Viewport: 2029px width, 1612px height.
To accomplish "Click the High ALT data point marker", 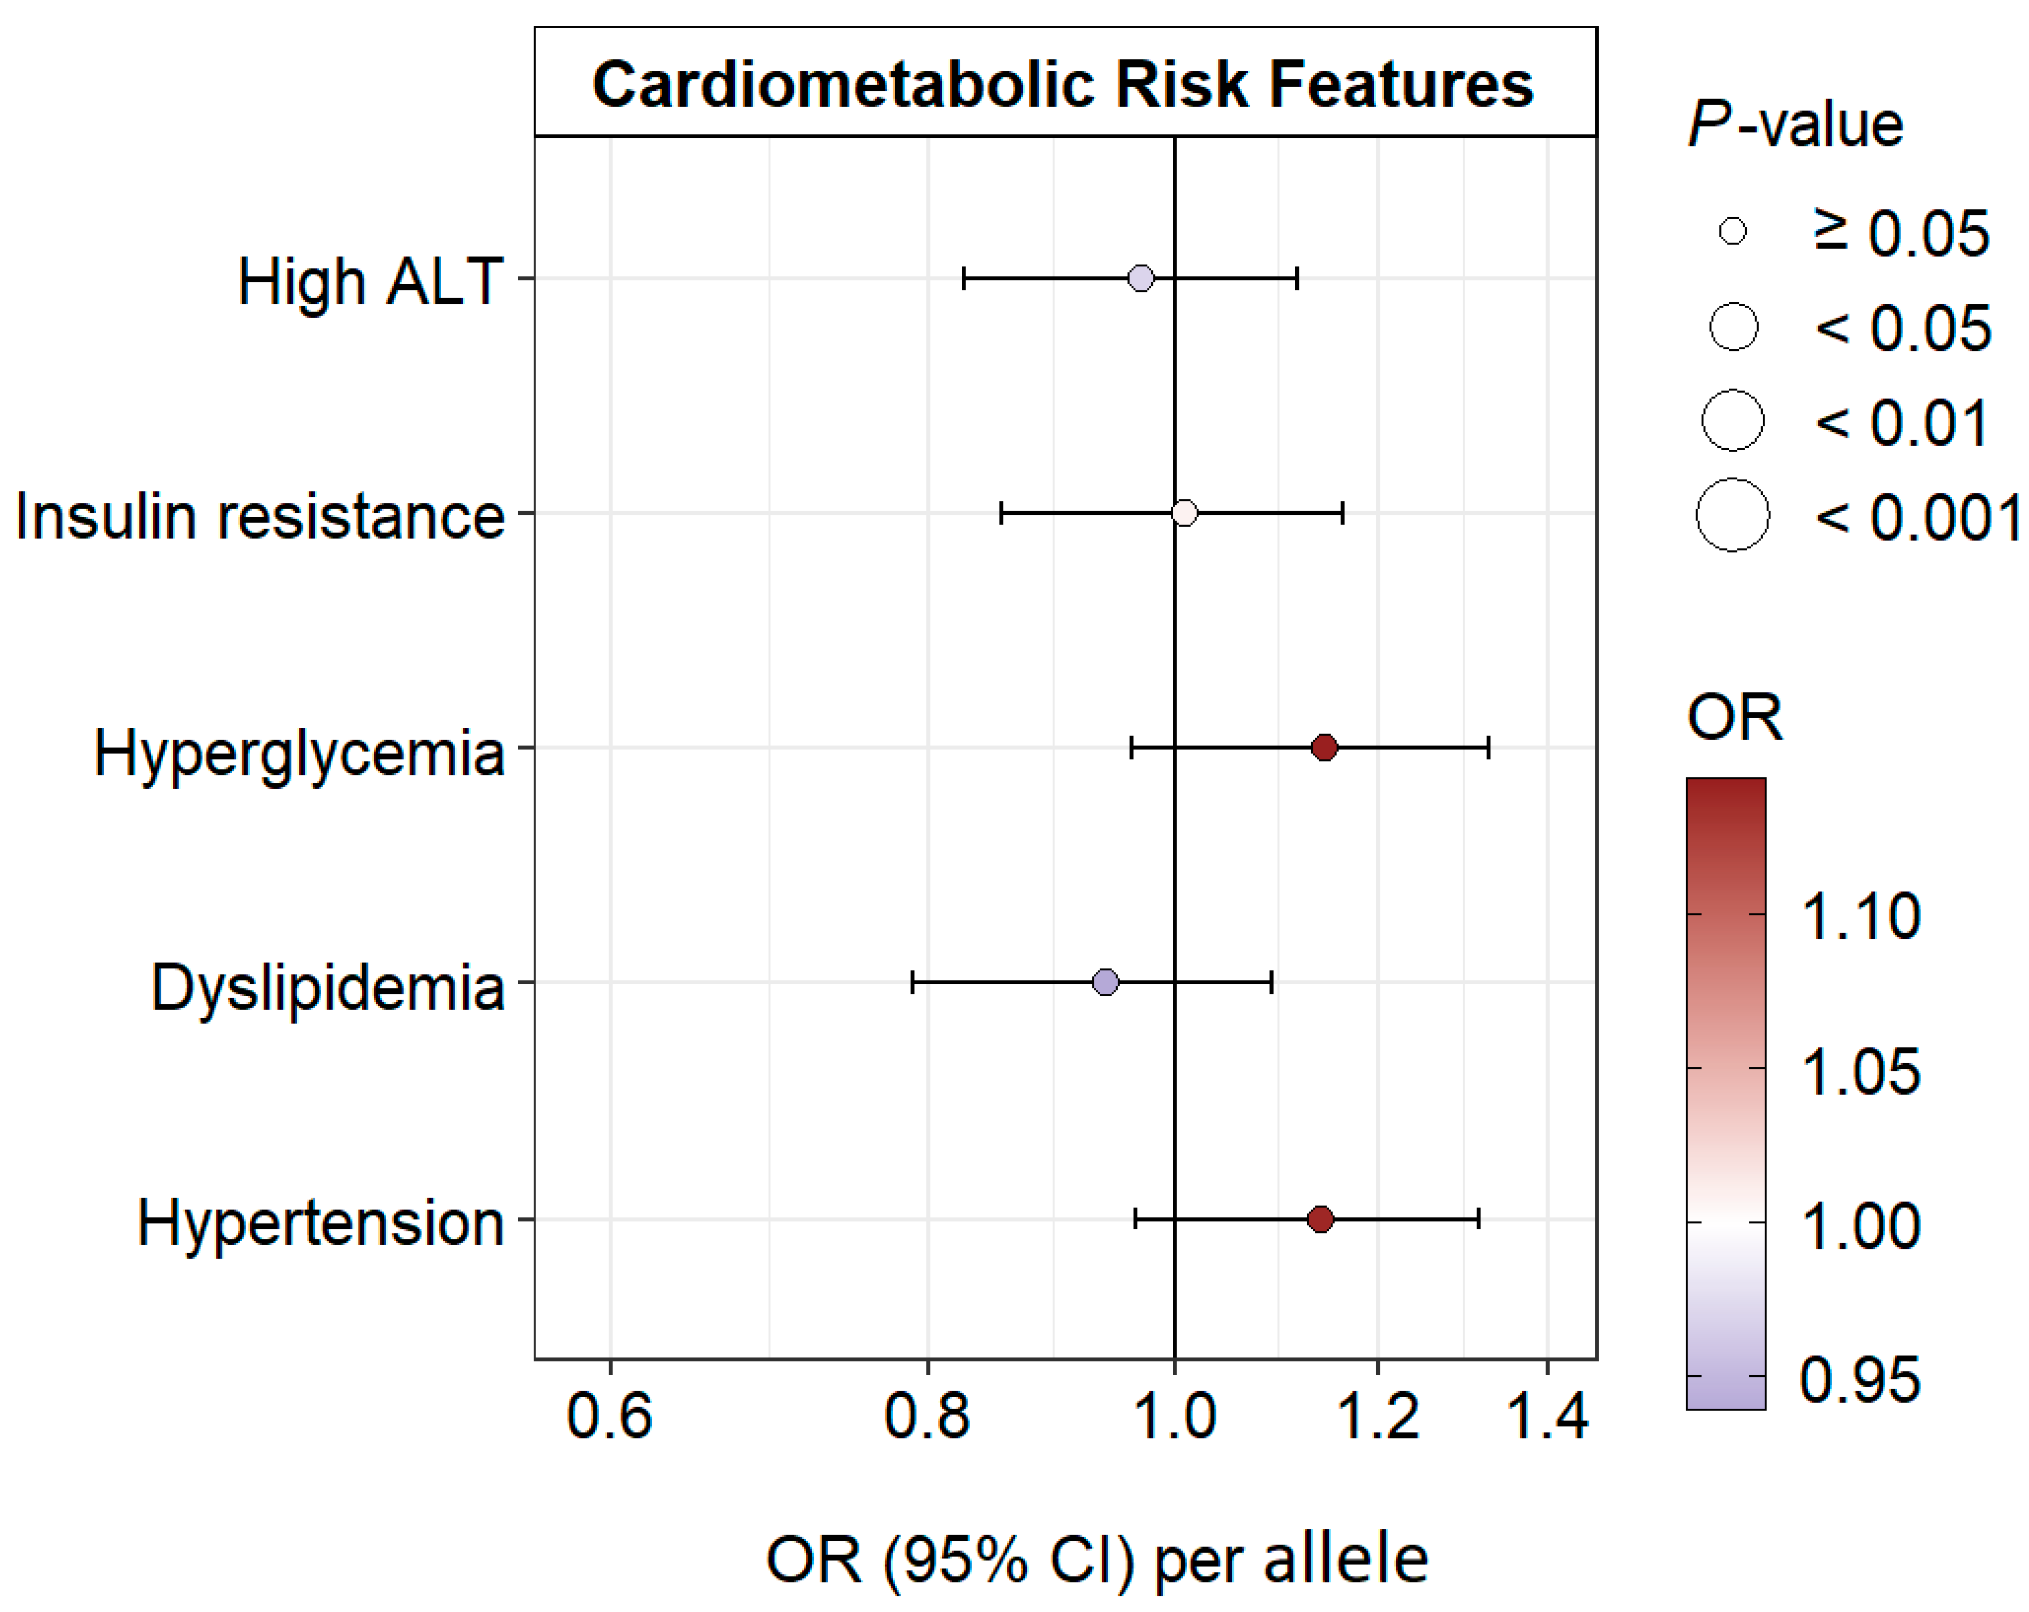I will (x=1140, y=279).
